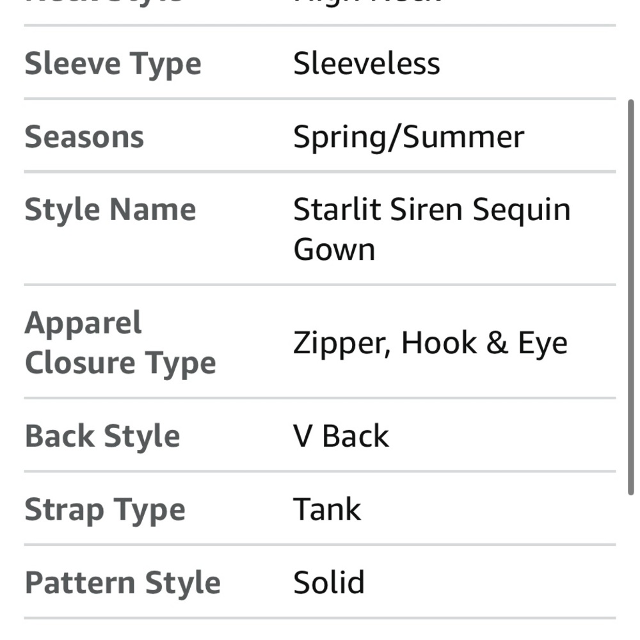This screenshot has height=640, width=640.
Task: Click the partially hidden Neck Style label
Action: [102, 3]
